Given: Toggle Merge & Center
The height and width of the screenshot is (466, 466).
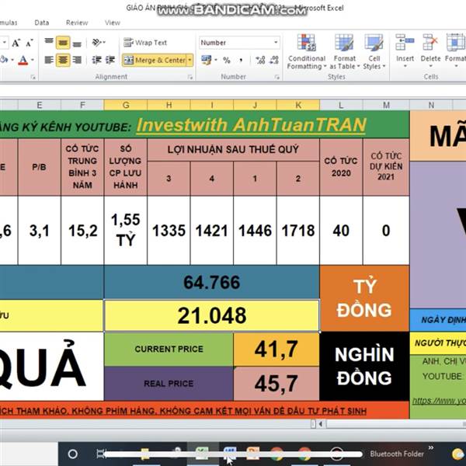Looking at the screenshot, I should (x=155, y=61).
